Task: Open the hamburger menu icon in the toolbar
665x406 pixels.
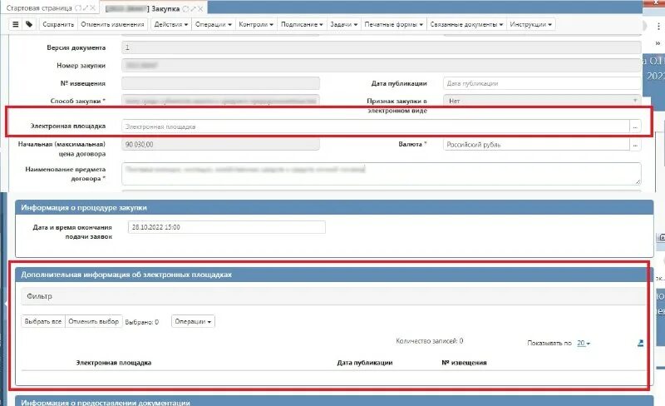Action: [16, 24]
